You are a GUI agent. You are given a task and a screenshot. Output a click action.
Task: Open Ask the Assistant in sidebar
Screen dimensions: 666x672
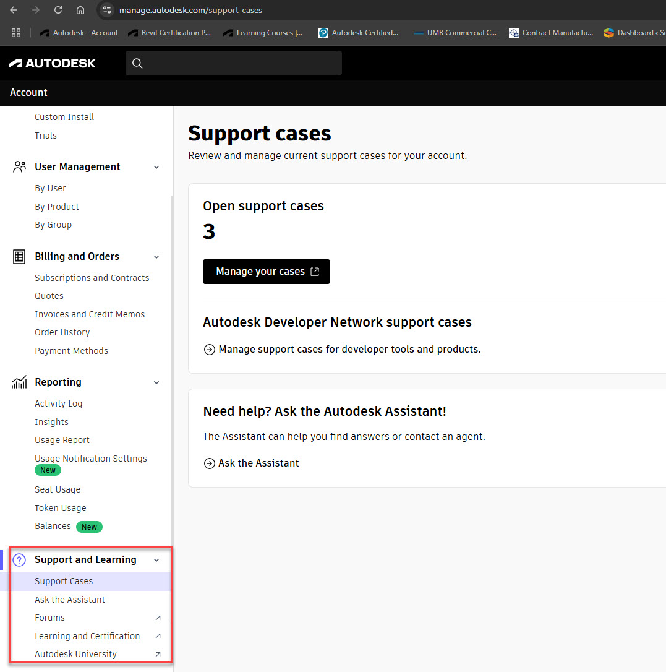click(x=70, y=600)
